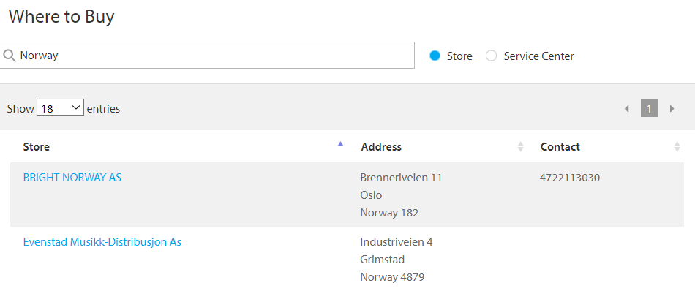Go to the next page arrow
The image size is (695, 302).
click(672, 108)
